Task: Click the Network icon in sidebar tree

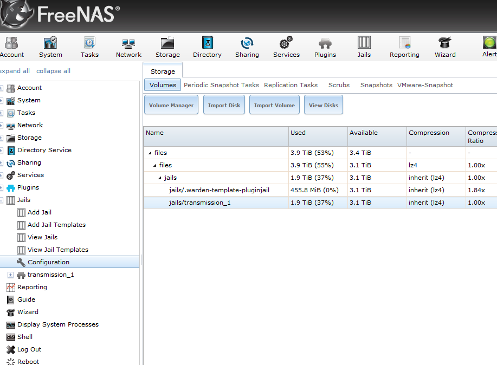Action: pos(11,126)
